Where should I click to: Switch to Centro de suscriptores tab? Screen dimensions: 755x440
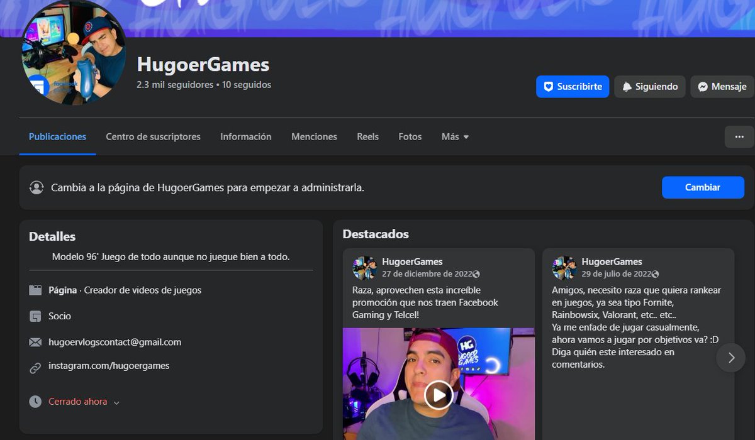click(x=153, y=136)
